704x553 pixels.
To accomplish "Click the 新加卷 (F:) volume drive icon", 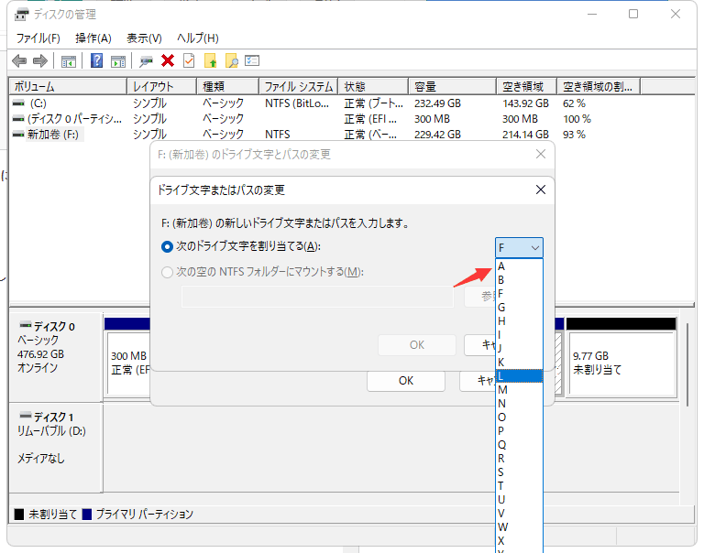I will click(18, 134).
